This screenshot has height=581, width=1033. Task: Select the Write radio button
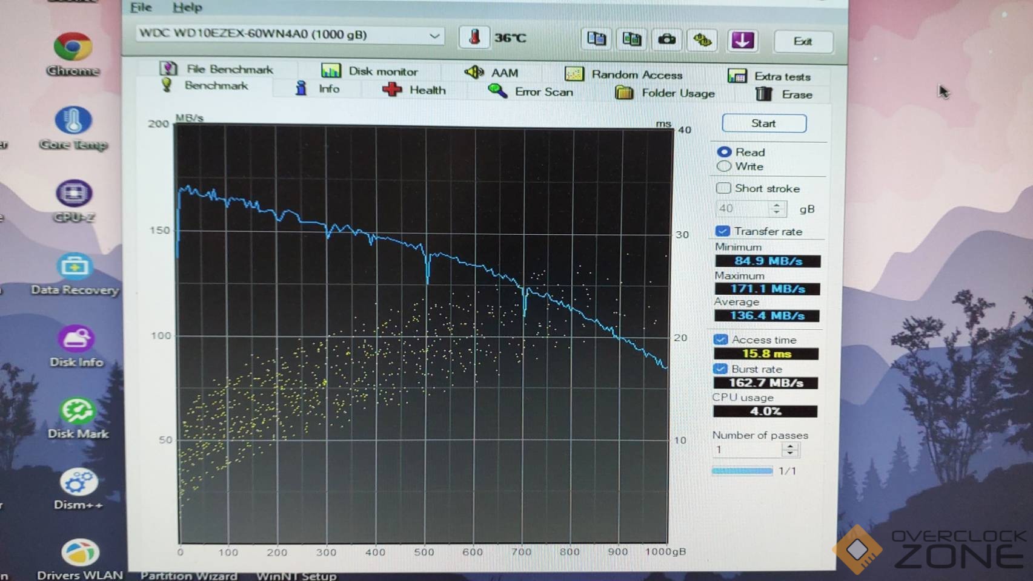[723, 166]
